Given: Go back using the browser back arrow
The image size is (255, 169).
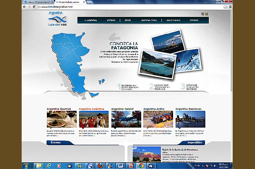Looking at the screenshot, I should (x=25, y=7).
